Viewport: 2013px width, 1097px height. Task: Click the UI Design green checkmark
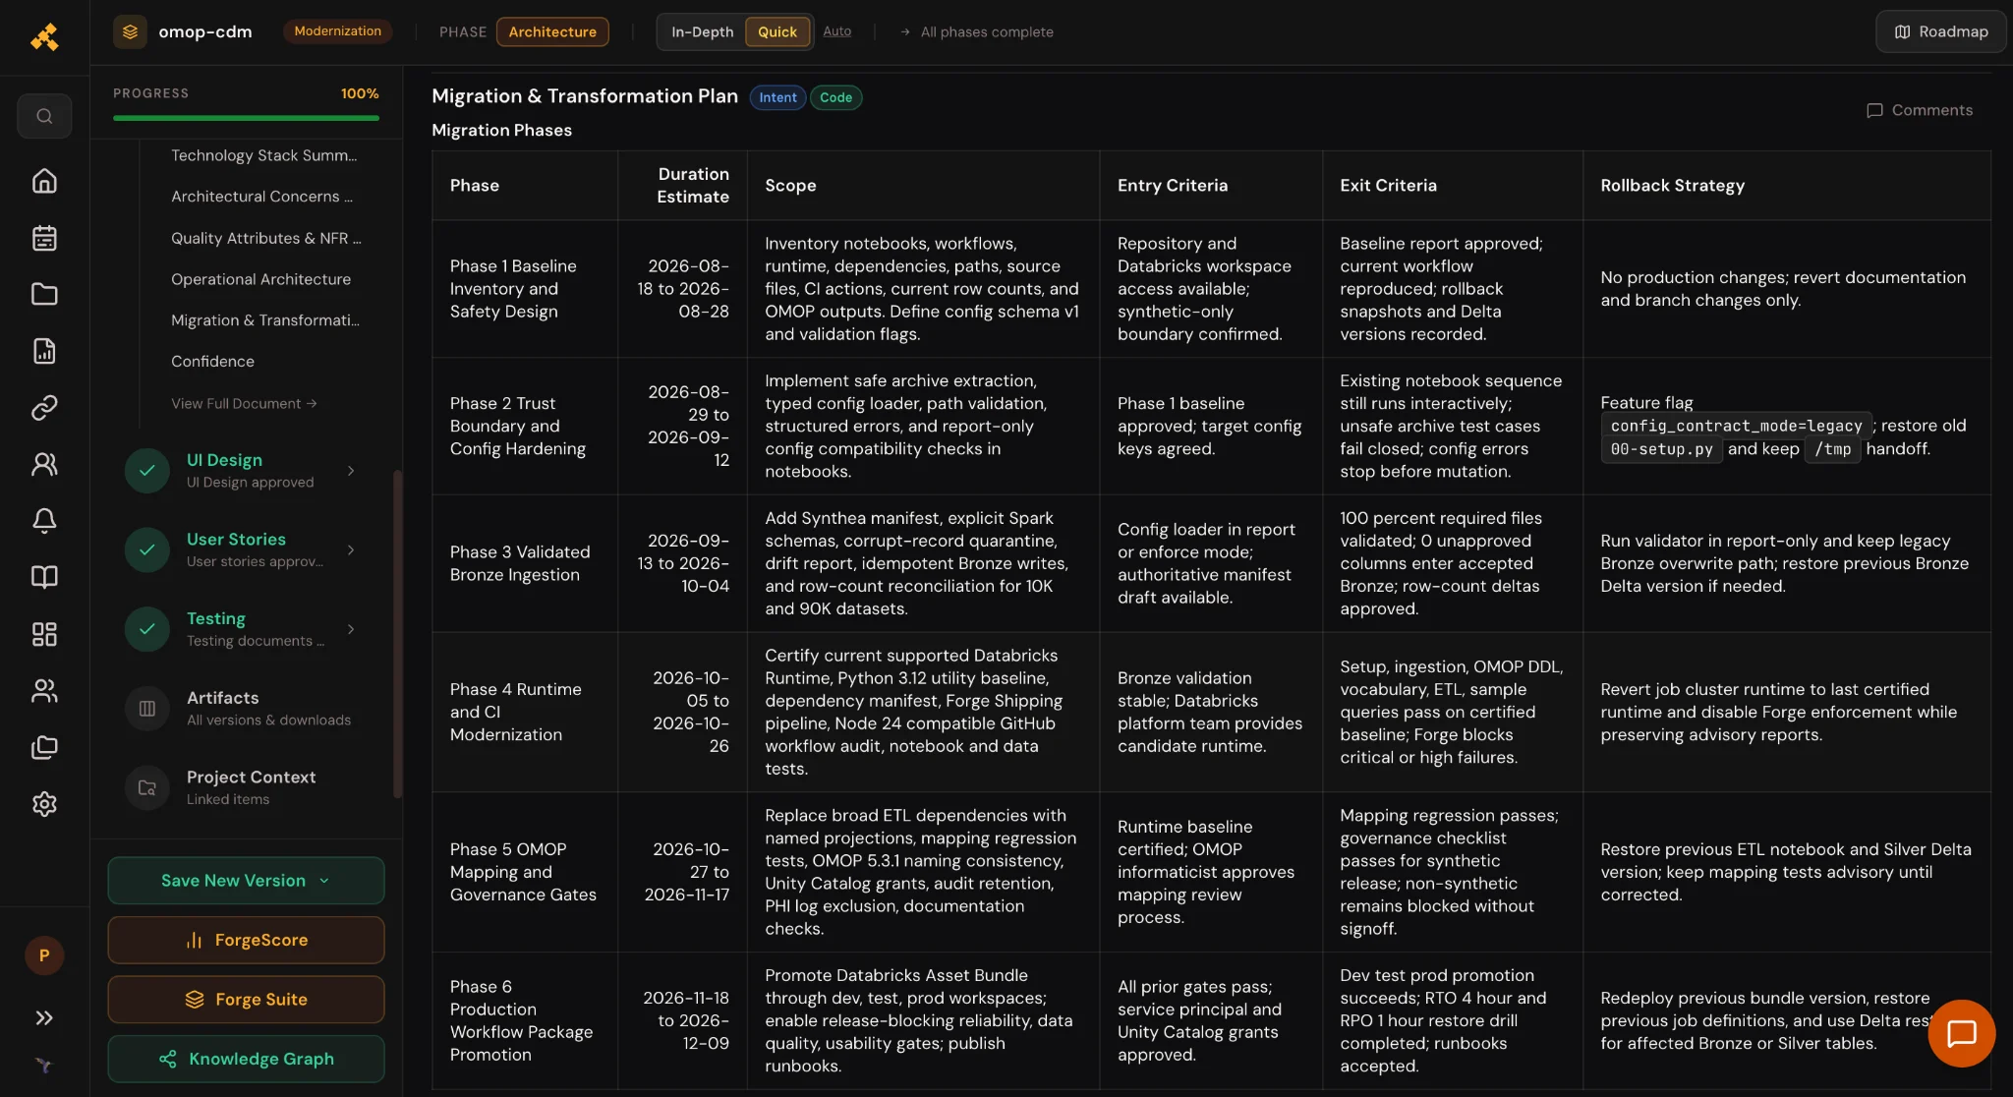point(147,470)
